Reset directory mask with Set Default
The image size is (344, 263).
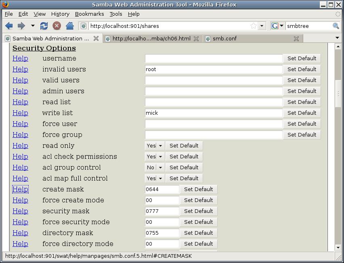[x=198, y=233]
